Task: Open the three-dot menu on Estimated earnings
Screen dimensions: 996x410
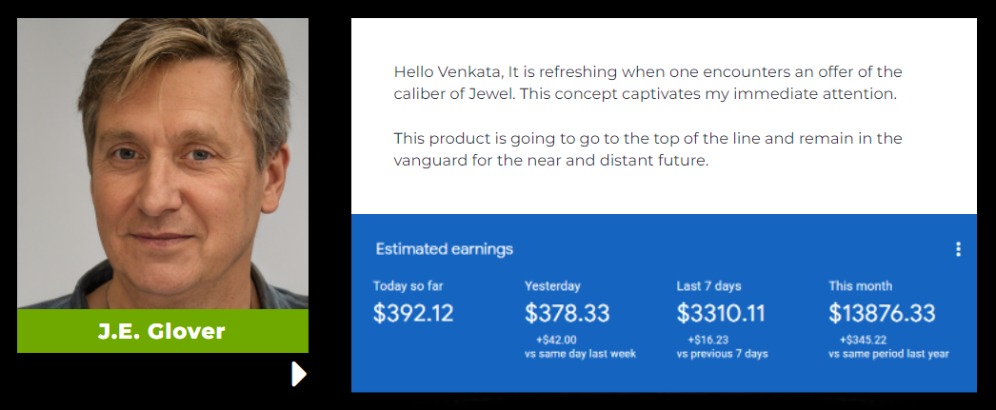Action: tap(958, 249)
